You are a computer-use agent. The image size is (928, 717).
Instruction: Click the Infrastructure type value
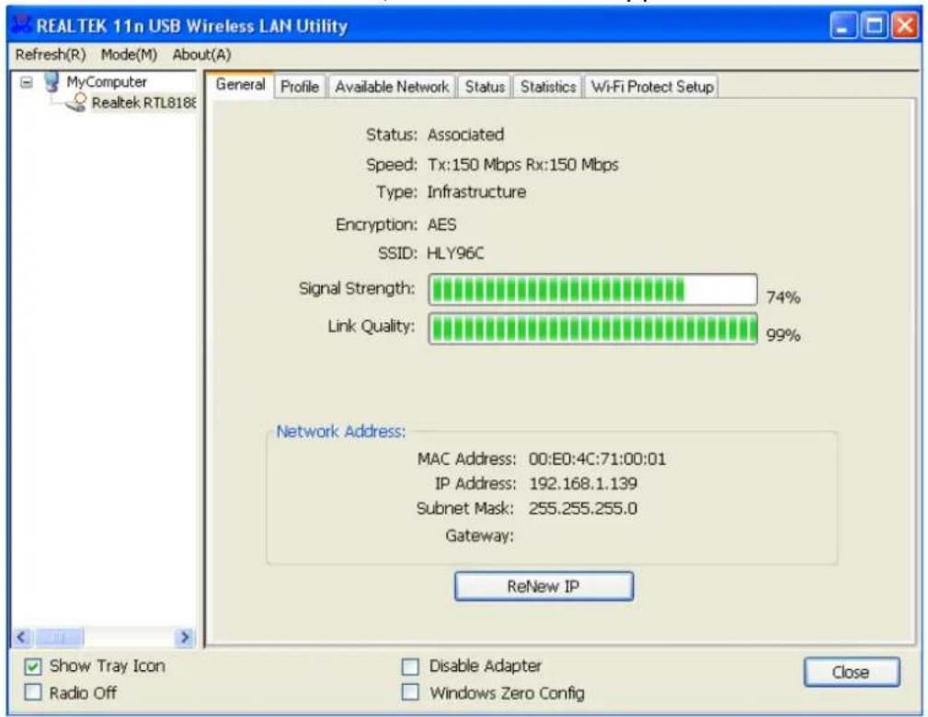pyautogui.click(x=476, y=191)
